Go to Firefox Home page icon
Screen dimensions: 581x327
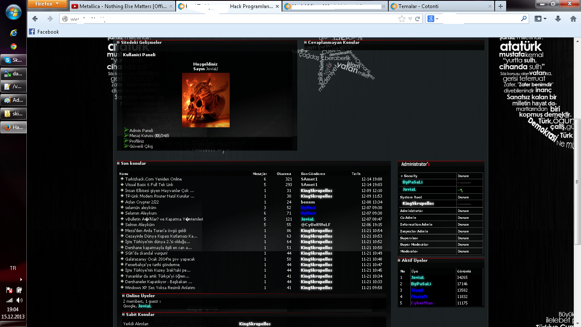[x=572, y=19]
